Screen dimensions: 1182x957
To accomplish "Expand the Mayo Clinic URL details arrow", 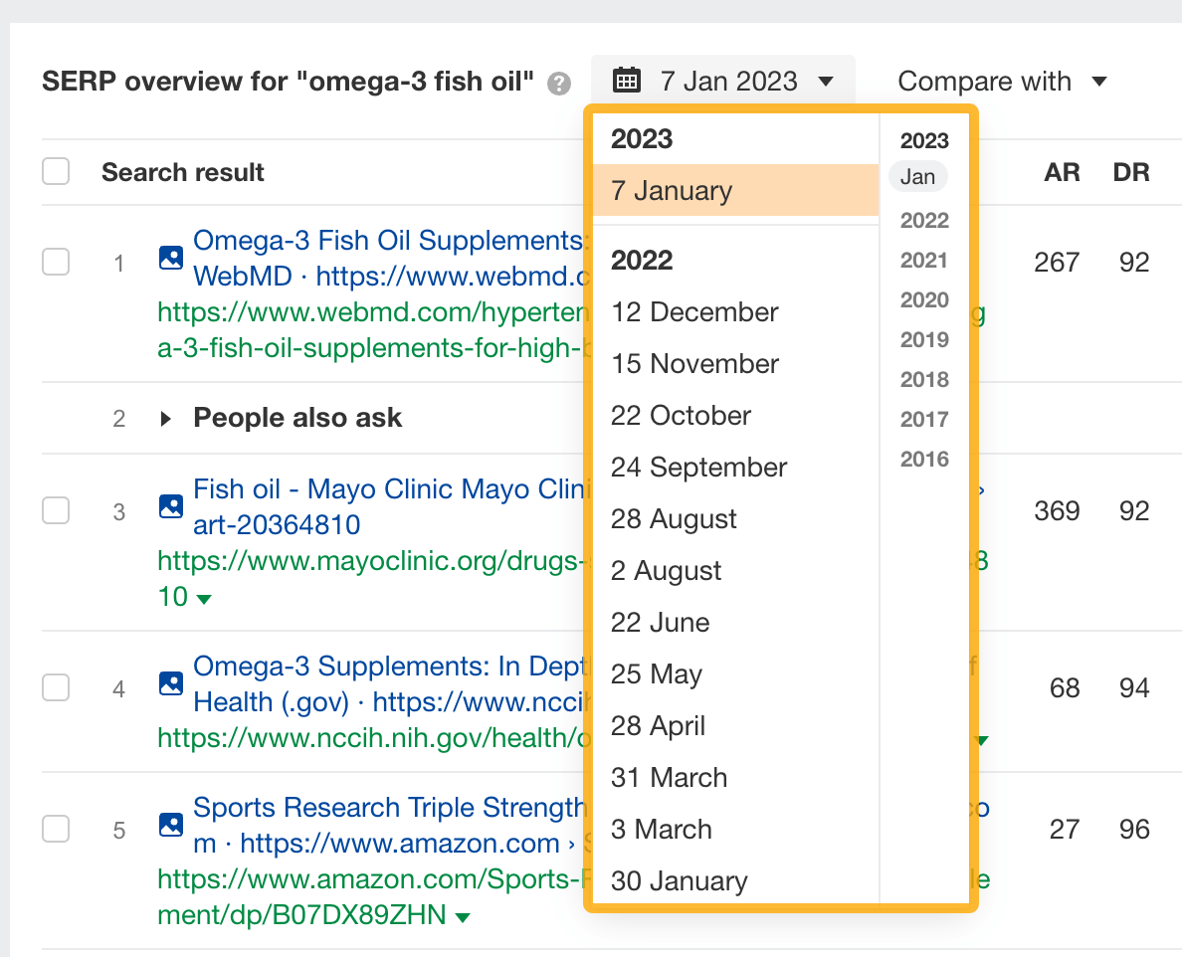I will point(204,598).
